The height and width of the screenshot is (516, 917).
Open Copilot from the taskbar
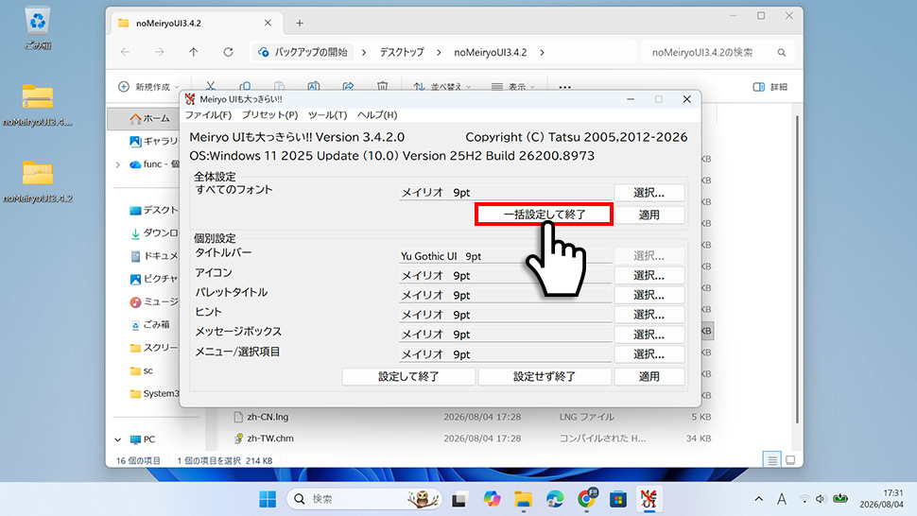point(492,499)
